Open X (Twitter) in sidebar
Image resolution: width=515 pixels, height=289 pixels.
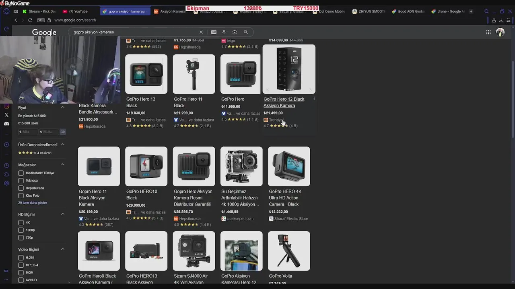(x=6, y=115)
